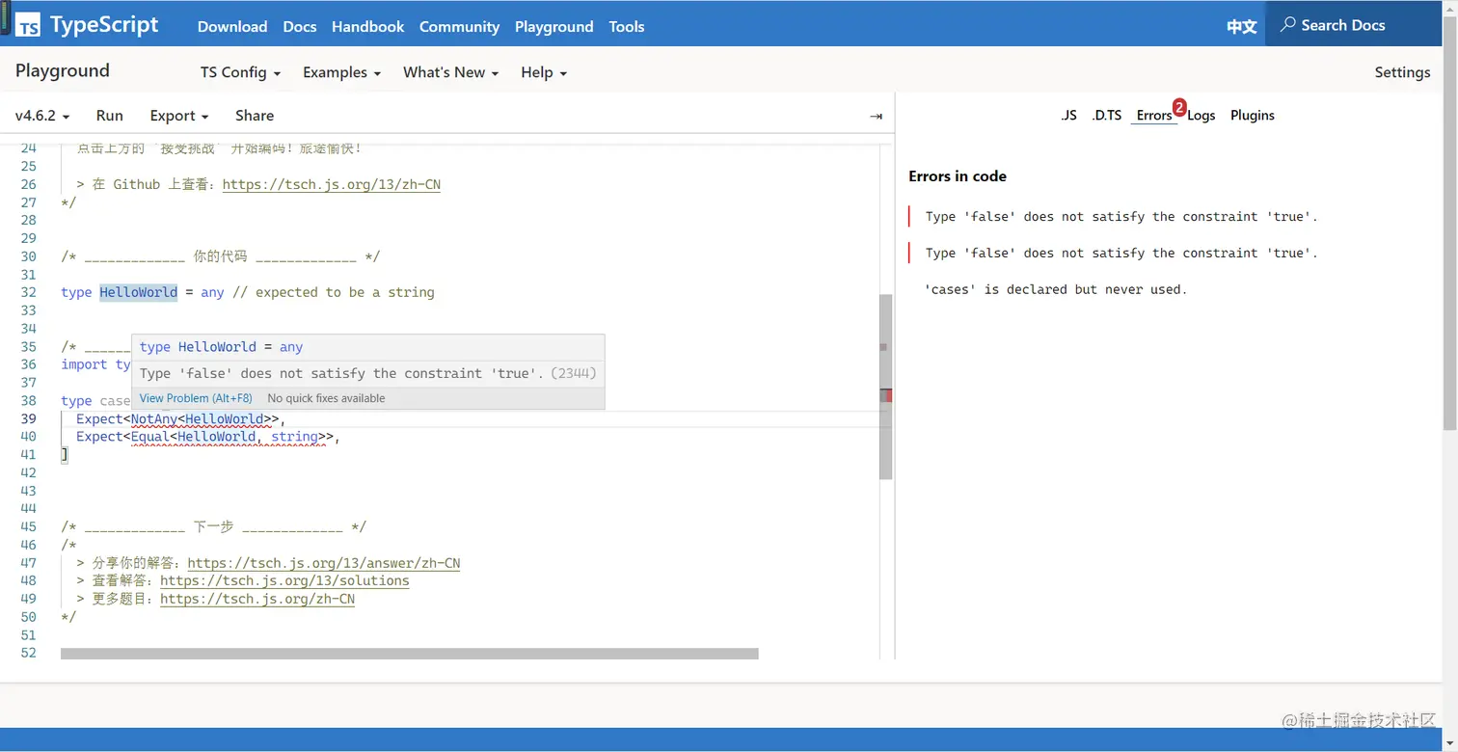Select the Errors tab
This screenshot has width=1458, height=752.
(x=1154, y=116)
